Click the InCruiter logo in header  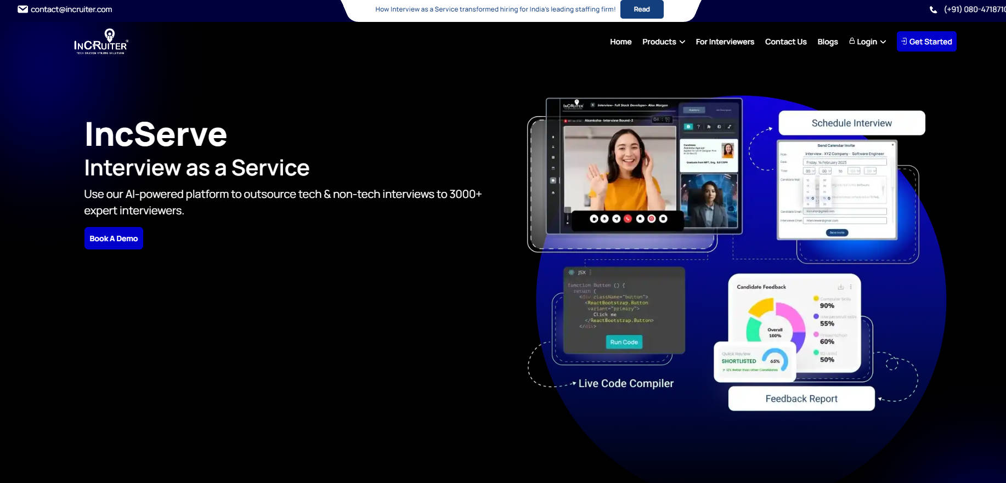coord(101,42)
